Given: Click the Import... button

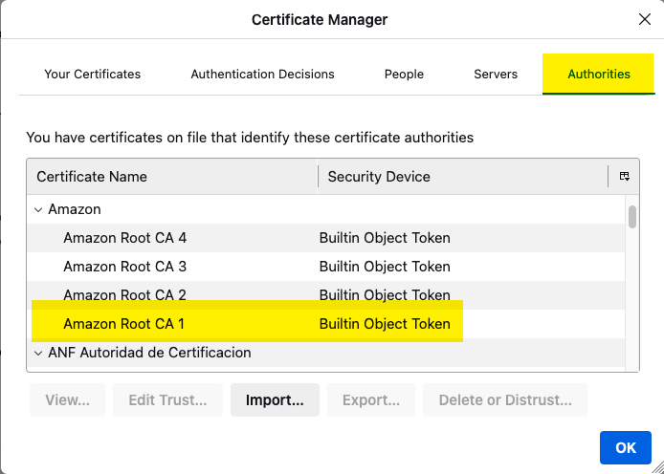Looking at the screenshot, I should tap(275, 400).
